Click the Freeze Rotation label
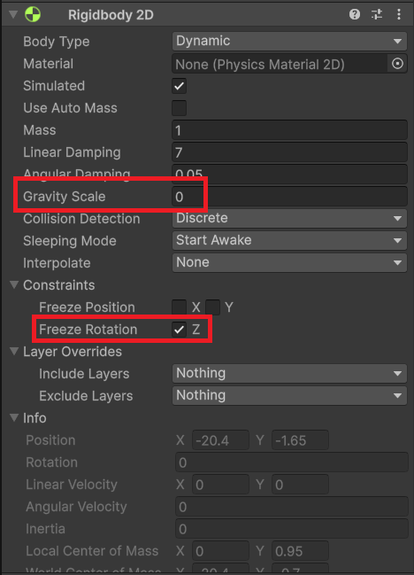The width and height of the screenshot is (414, 575). [x=88, y=330]
